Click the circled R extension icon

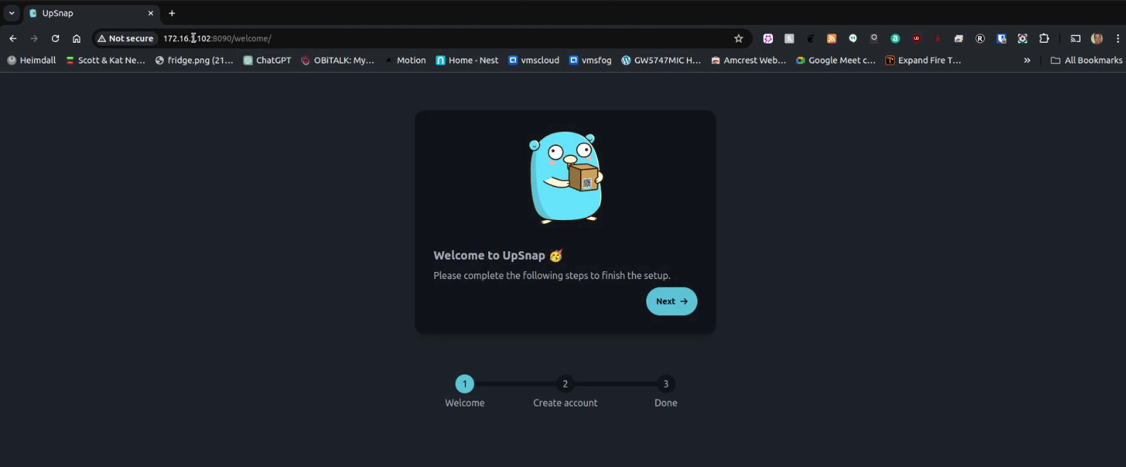(x=980, y=38)
